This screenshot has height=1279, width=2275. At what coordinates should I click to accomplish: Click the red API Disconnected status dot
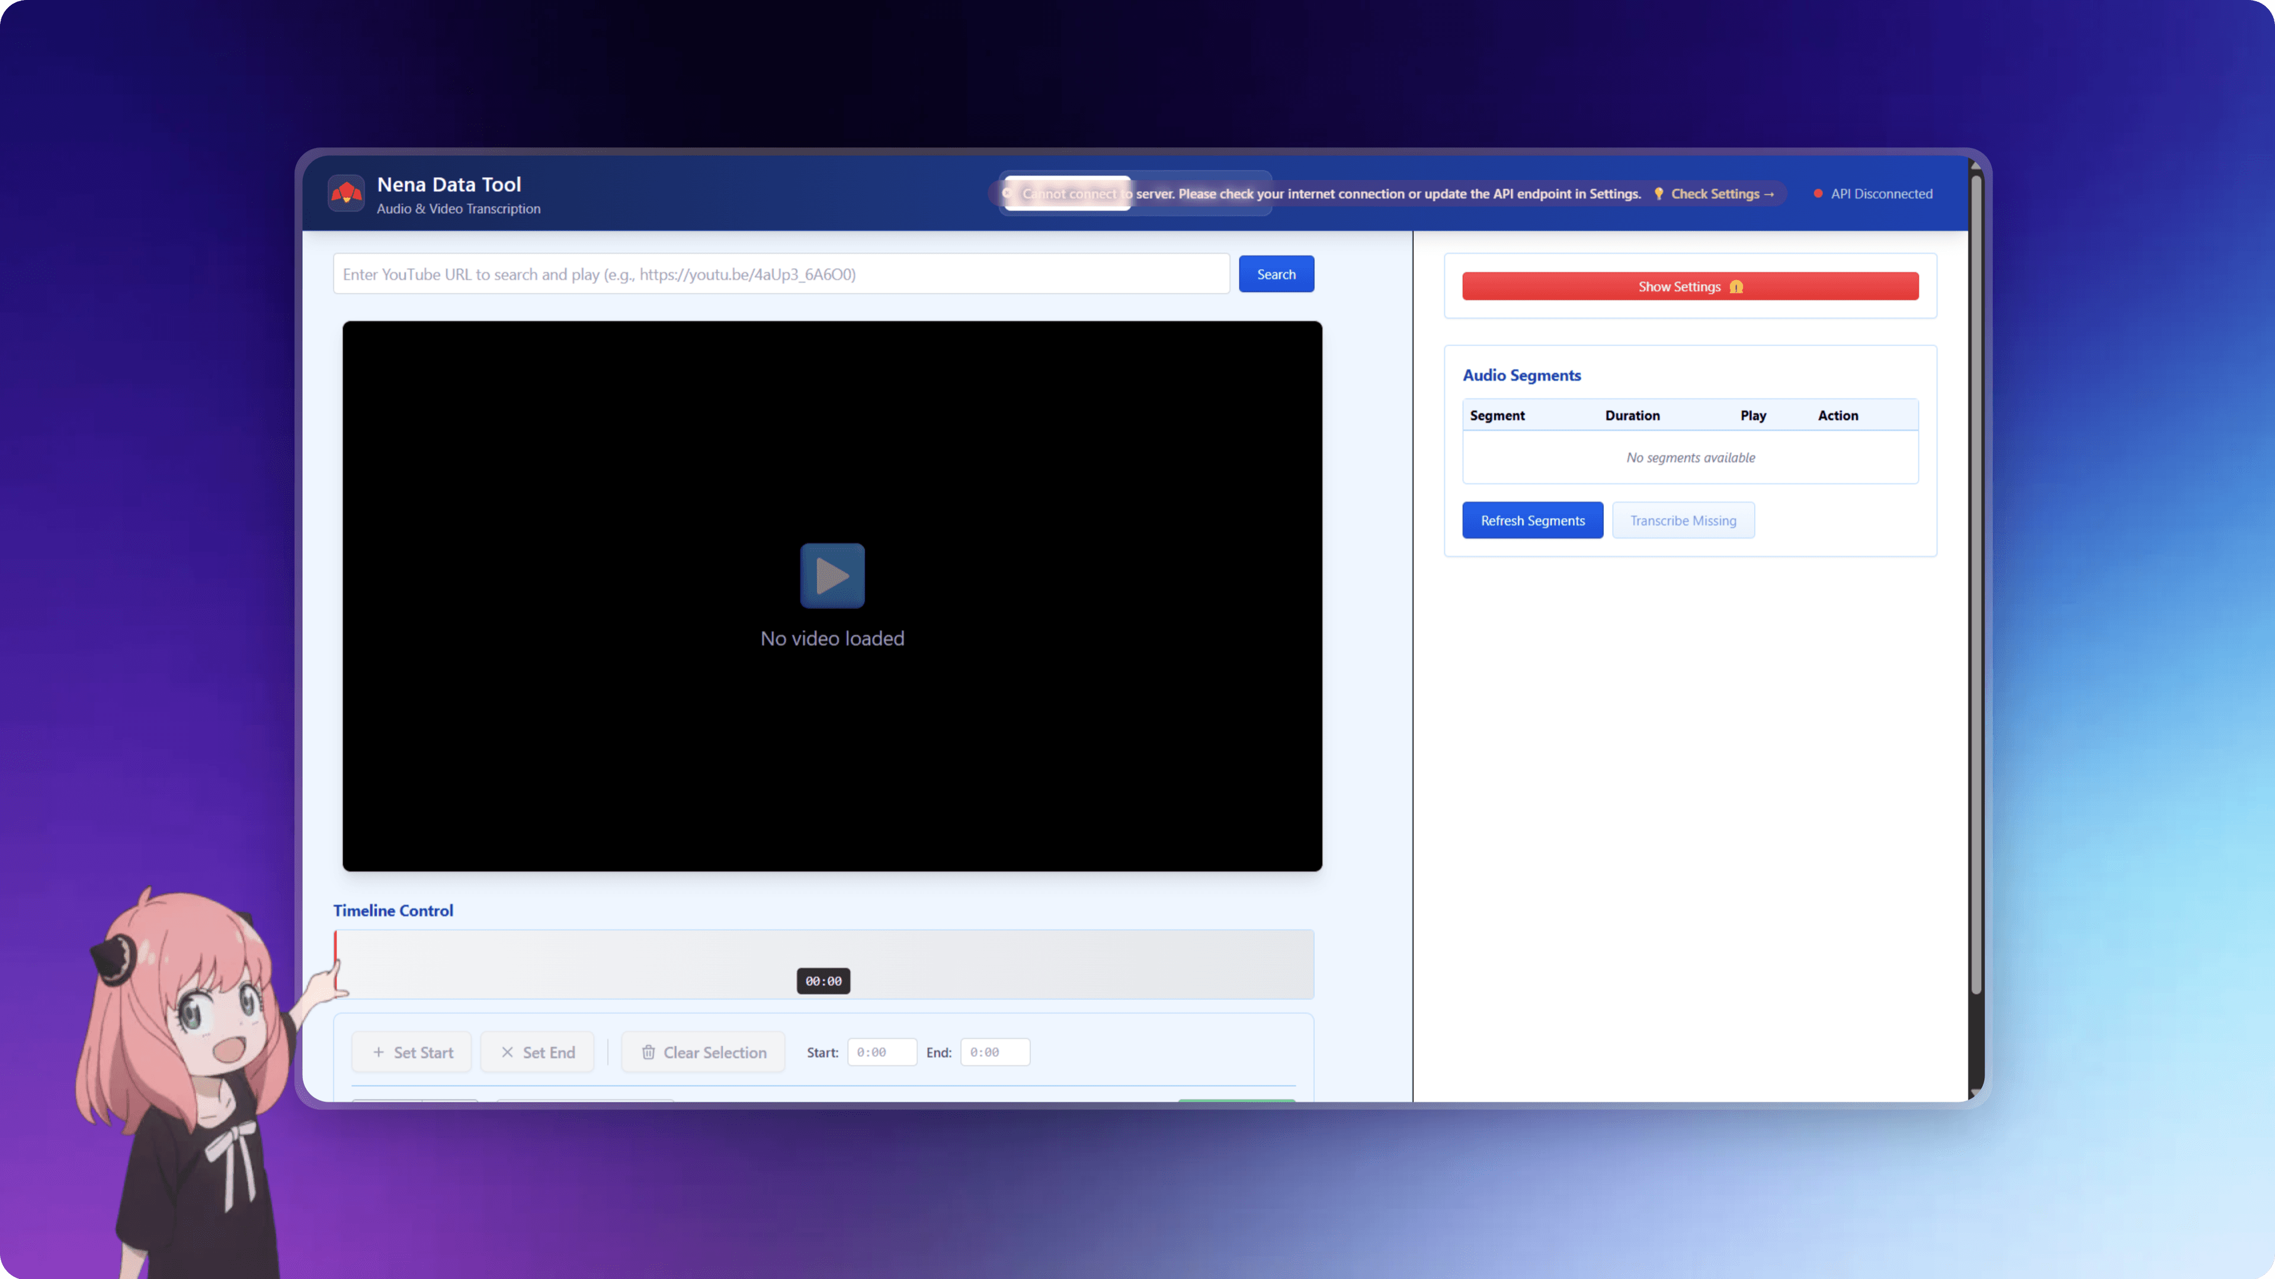point(1818,193)
